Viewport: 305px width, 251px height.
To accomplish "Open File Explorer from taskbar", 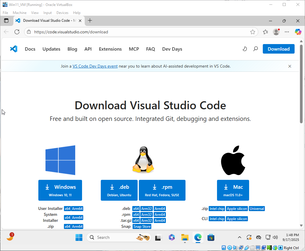I will point(185,237).
